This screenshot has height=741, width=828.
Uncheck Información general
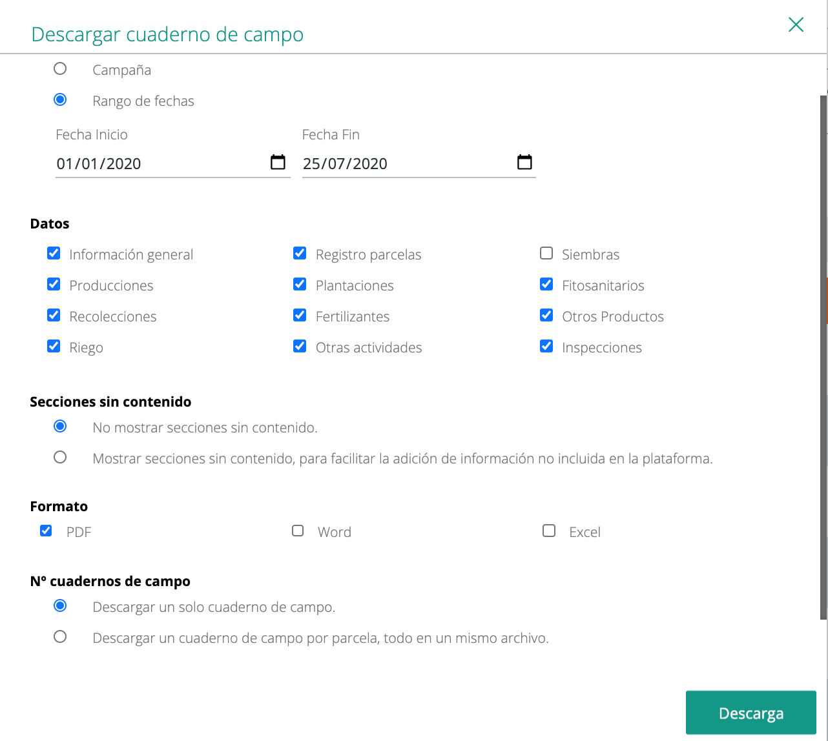coord(54,253)
